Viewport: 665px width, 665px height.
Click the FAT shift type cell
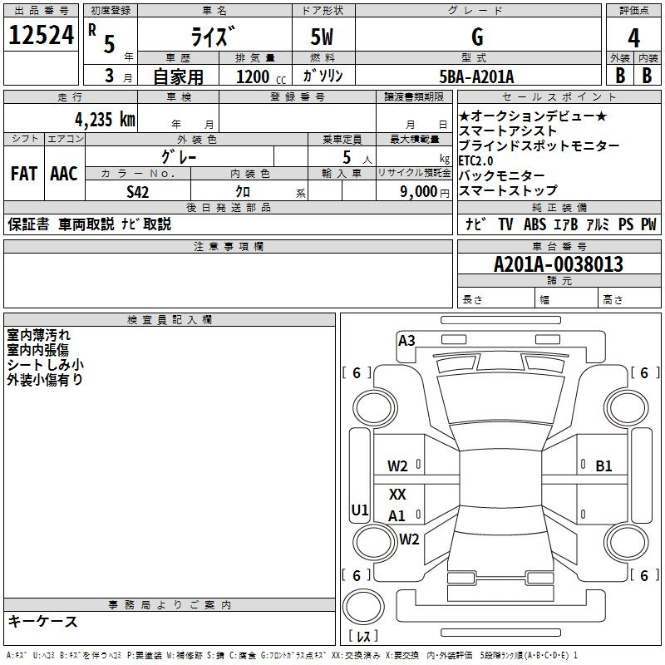[x=23, y=174]
